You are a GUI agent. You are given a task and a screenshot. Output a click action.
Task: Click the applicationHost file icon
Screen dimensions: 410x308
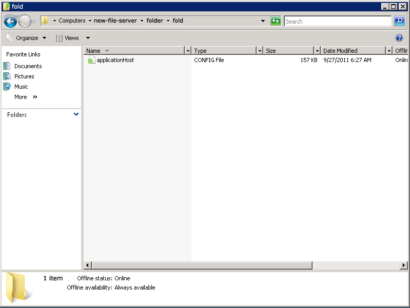coord(91,60)
